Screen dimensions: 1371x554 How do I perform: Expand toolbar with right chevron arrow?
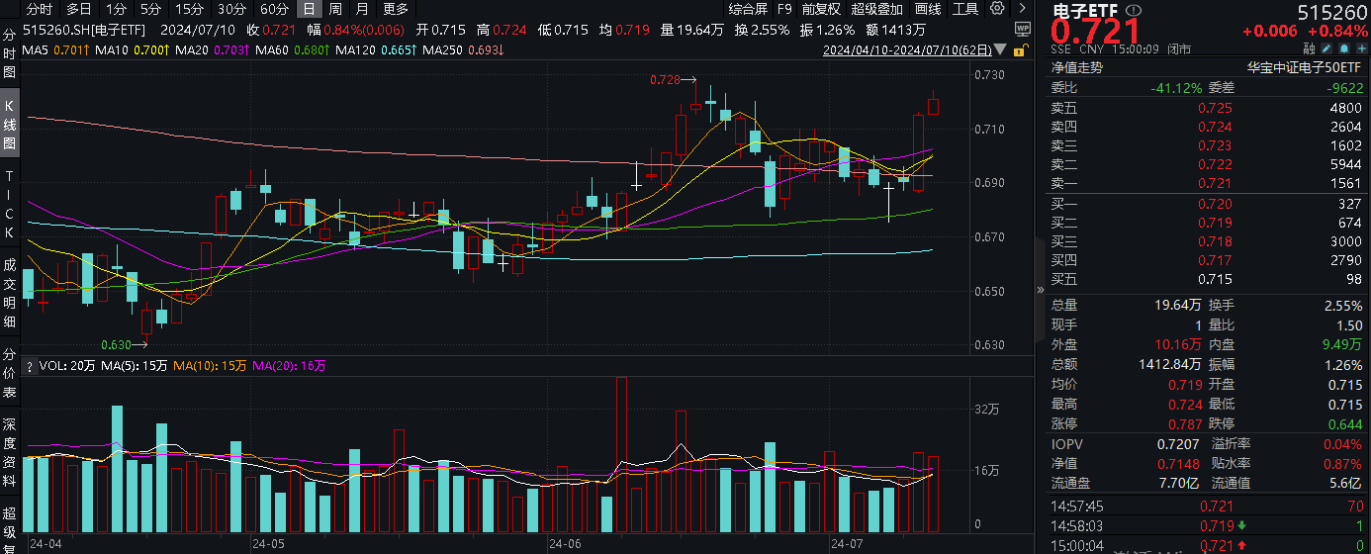coord(1021,9)
